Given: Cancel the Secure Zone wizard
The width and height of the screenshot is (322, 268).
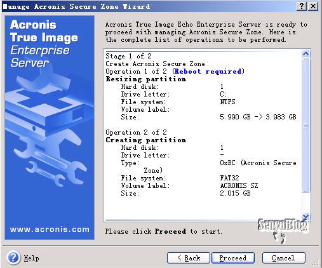Looking at the screenshot, I should [x=284, y=258].
